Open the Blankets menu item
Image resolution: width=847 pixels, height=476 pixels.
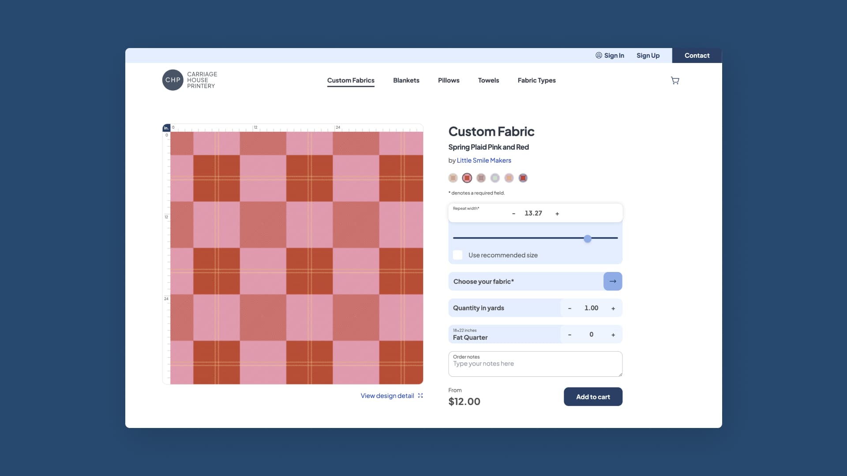point(406,80)
